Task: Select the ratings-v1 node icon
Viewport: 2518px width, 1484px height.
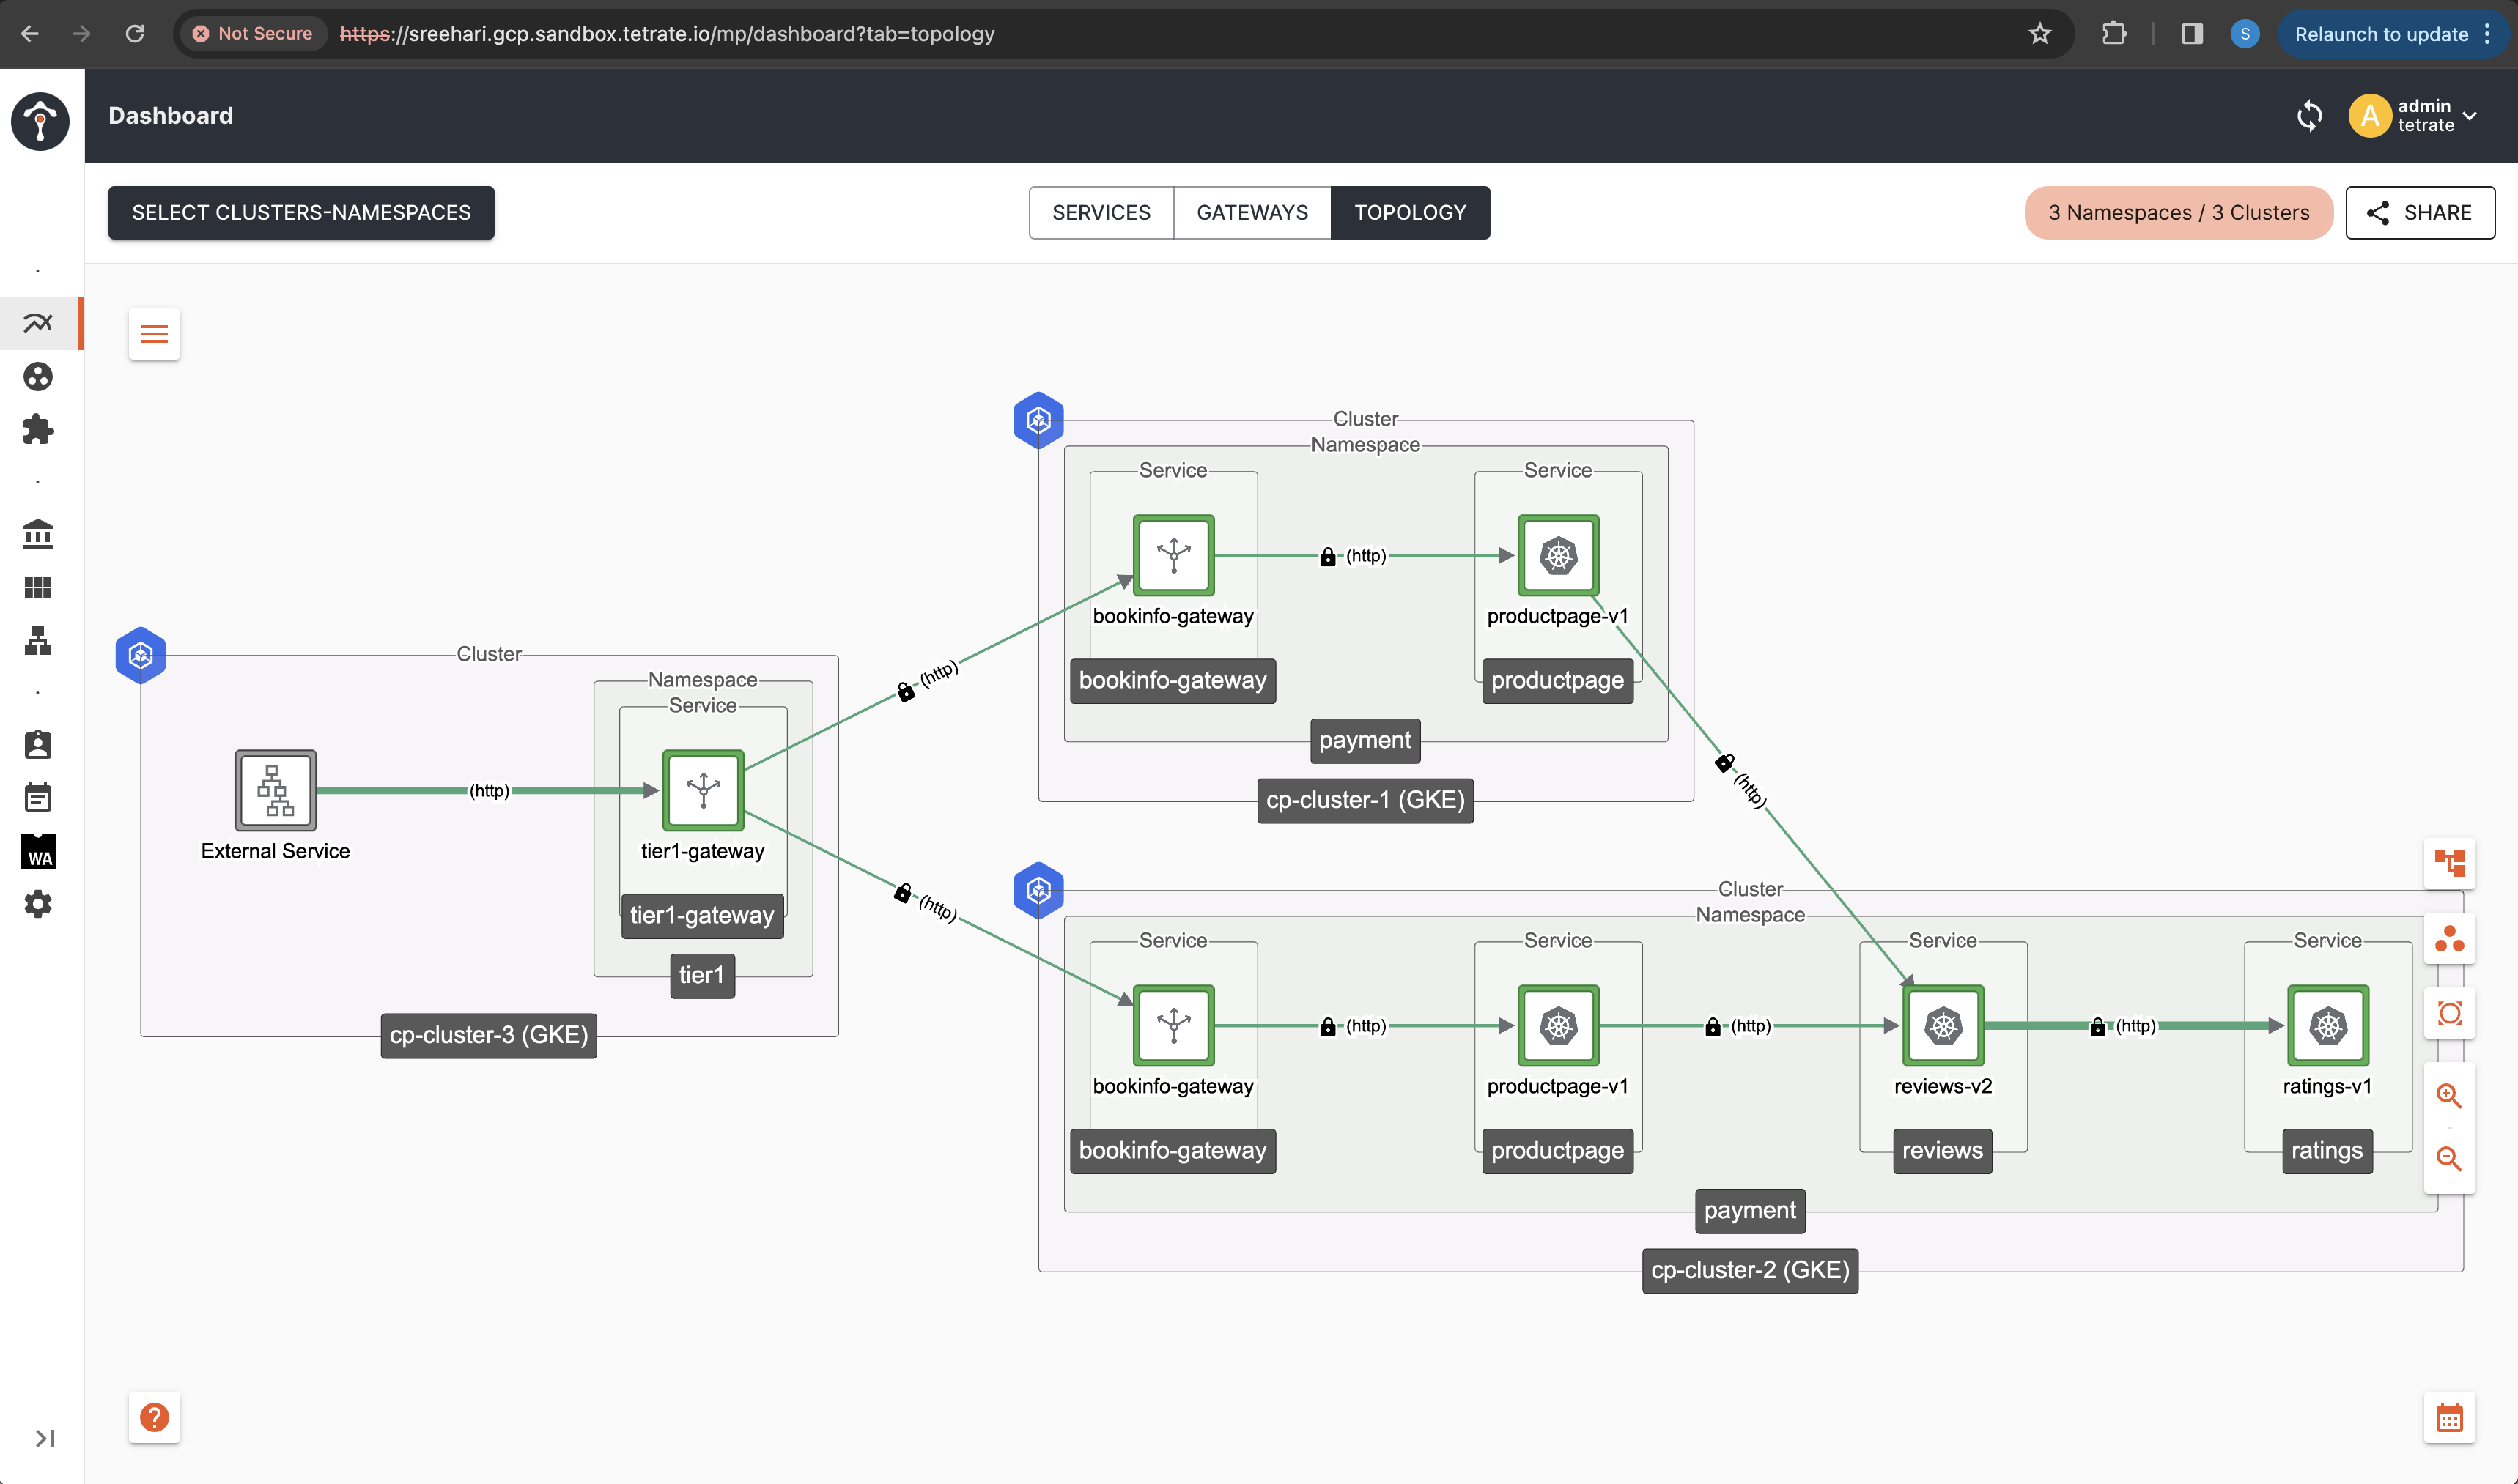Action: (x=2328, y=1025)
